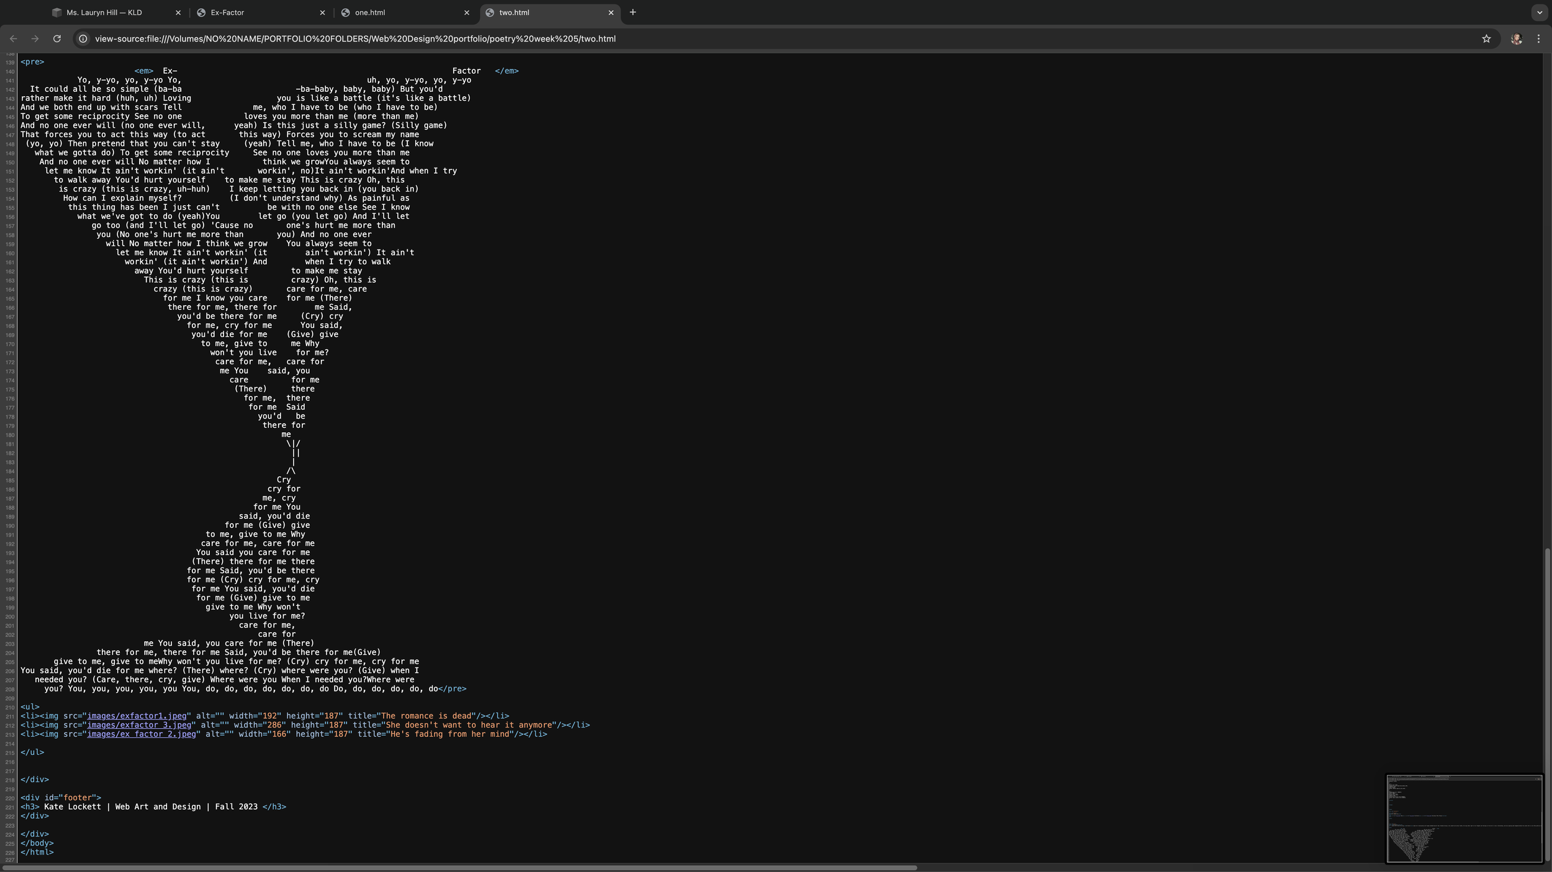1552x872 pixels.
Task: Open the Chrome profile avatar
Action: (x=1516, y=38)
